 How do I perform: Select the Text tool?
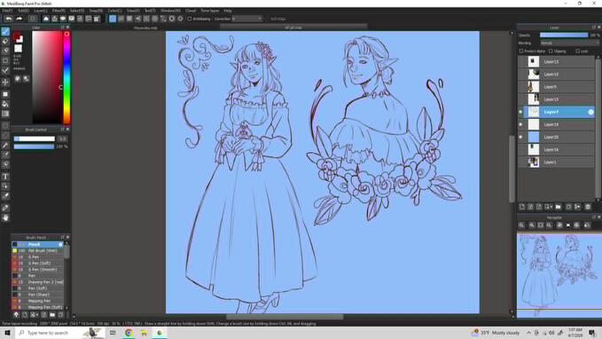5,177
